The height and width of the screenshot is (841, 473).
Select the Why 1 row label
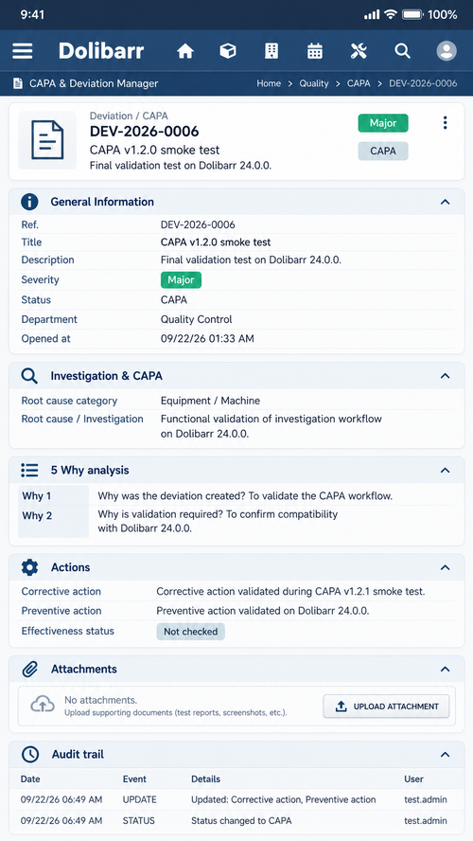coord(37,496)
